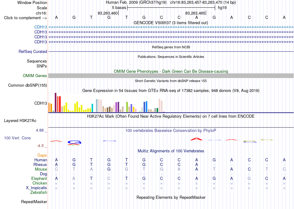Click the Layered H3K27Ac track label
Image resolution: width=294 pixels, height=209 pixels.
[20, 121]
